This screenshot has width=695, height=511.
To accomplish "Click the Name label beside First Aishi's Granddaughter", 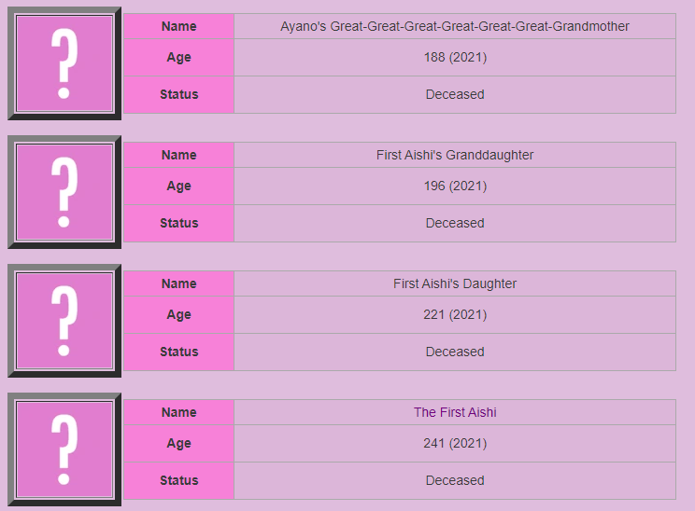I will point(179,156).
